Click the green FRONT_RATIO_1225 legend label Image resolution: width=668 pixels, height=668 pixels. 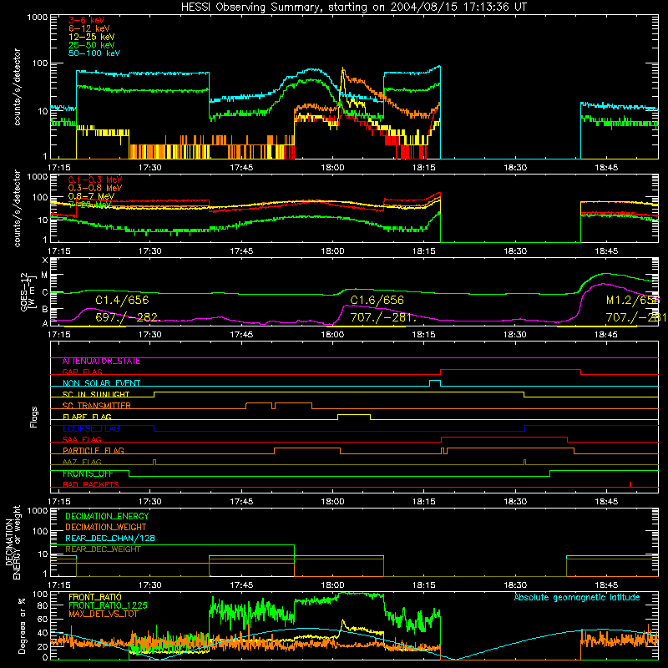click(108, 606)
